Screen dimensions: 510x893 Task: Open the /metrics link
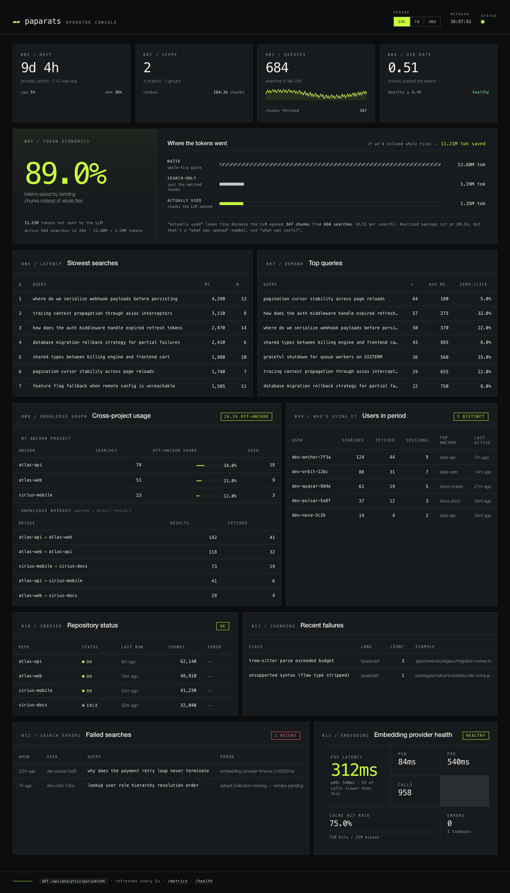pyautogui.click(x=177, y=881)
